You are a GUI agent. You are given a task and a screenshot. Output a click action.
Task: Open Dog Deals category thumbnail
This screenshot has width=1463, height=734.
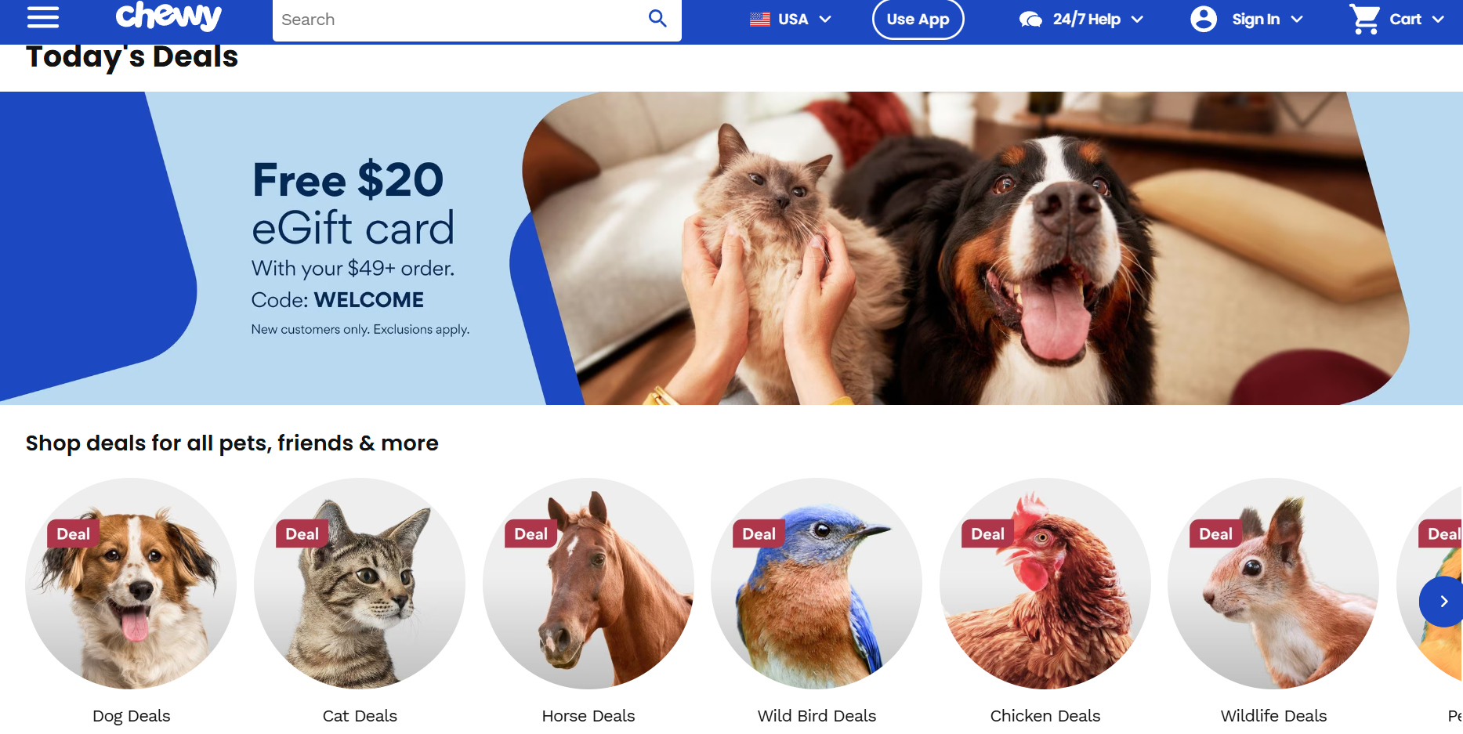(131, 584)
